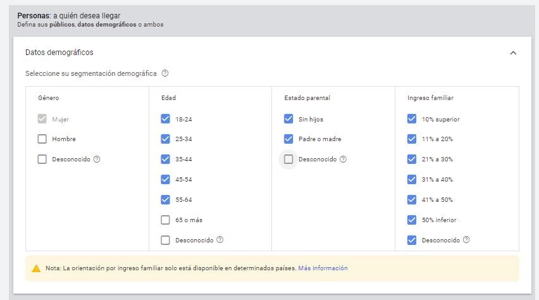Uncheck the 50% inferior income checkbox
The width and height of the screenshot is (539, 300).
[x=412, y=220]
